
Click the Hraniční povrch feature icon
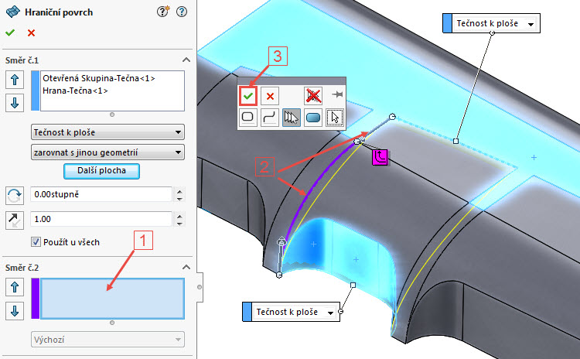(13, 12)
